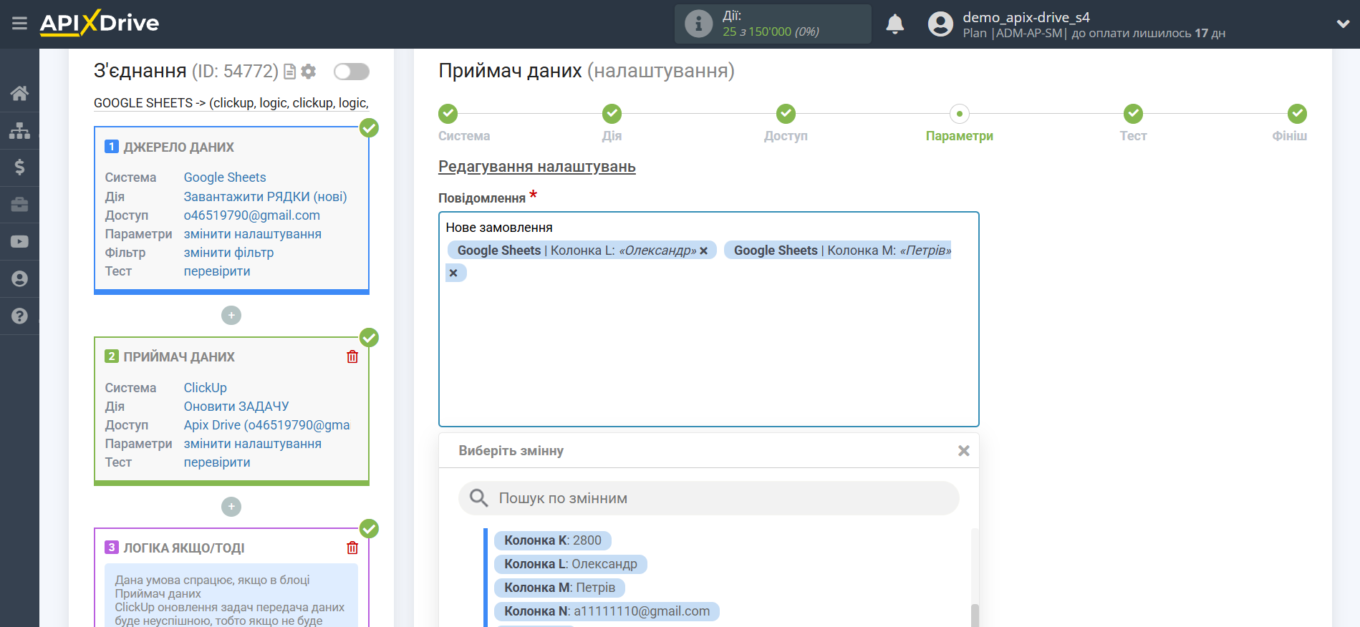This screenshot has width=1360, height=627.
Task: Remove Колонка L variable tag
Action: (704, 251)
